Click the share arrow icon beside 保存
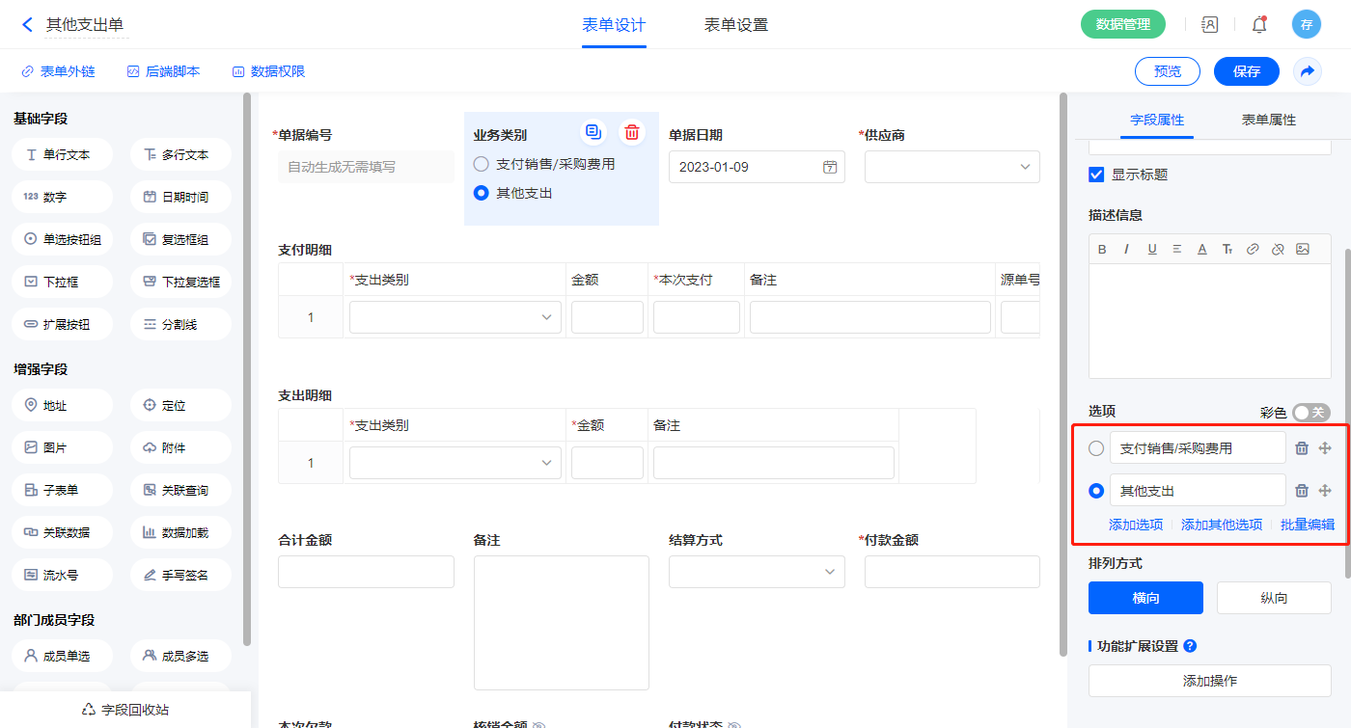Image resolution: width=1351 pixels, height=728 pixels. [x=1307, y=71]
